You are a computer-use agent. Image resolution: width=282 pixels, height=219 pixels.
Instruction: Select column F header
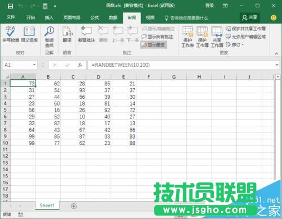[148, 77]
